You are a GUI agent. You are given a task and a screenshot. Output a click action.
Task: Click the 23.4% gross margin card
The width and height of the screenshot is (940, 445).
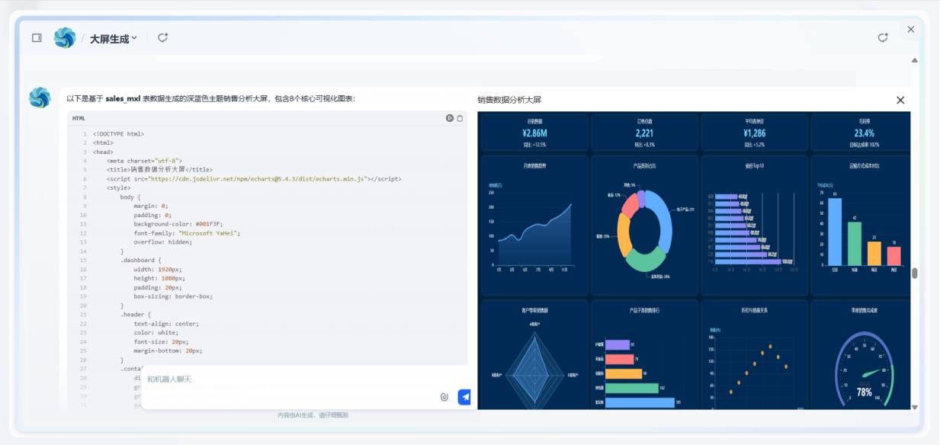[864, 133]
